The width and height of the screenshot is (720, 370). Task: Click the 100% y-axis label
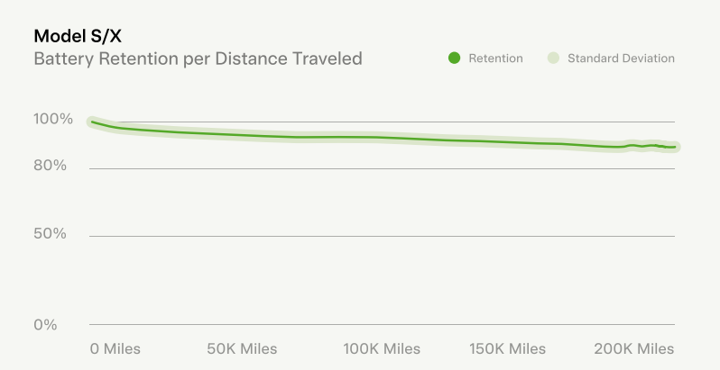[x=53, y=119]
